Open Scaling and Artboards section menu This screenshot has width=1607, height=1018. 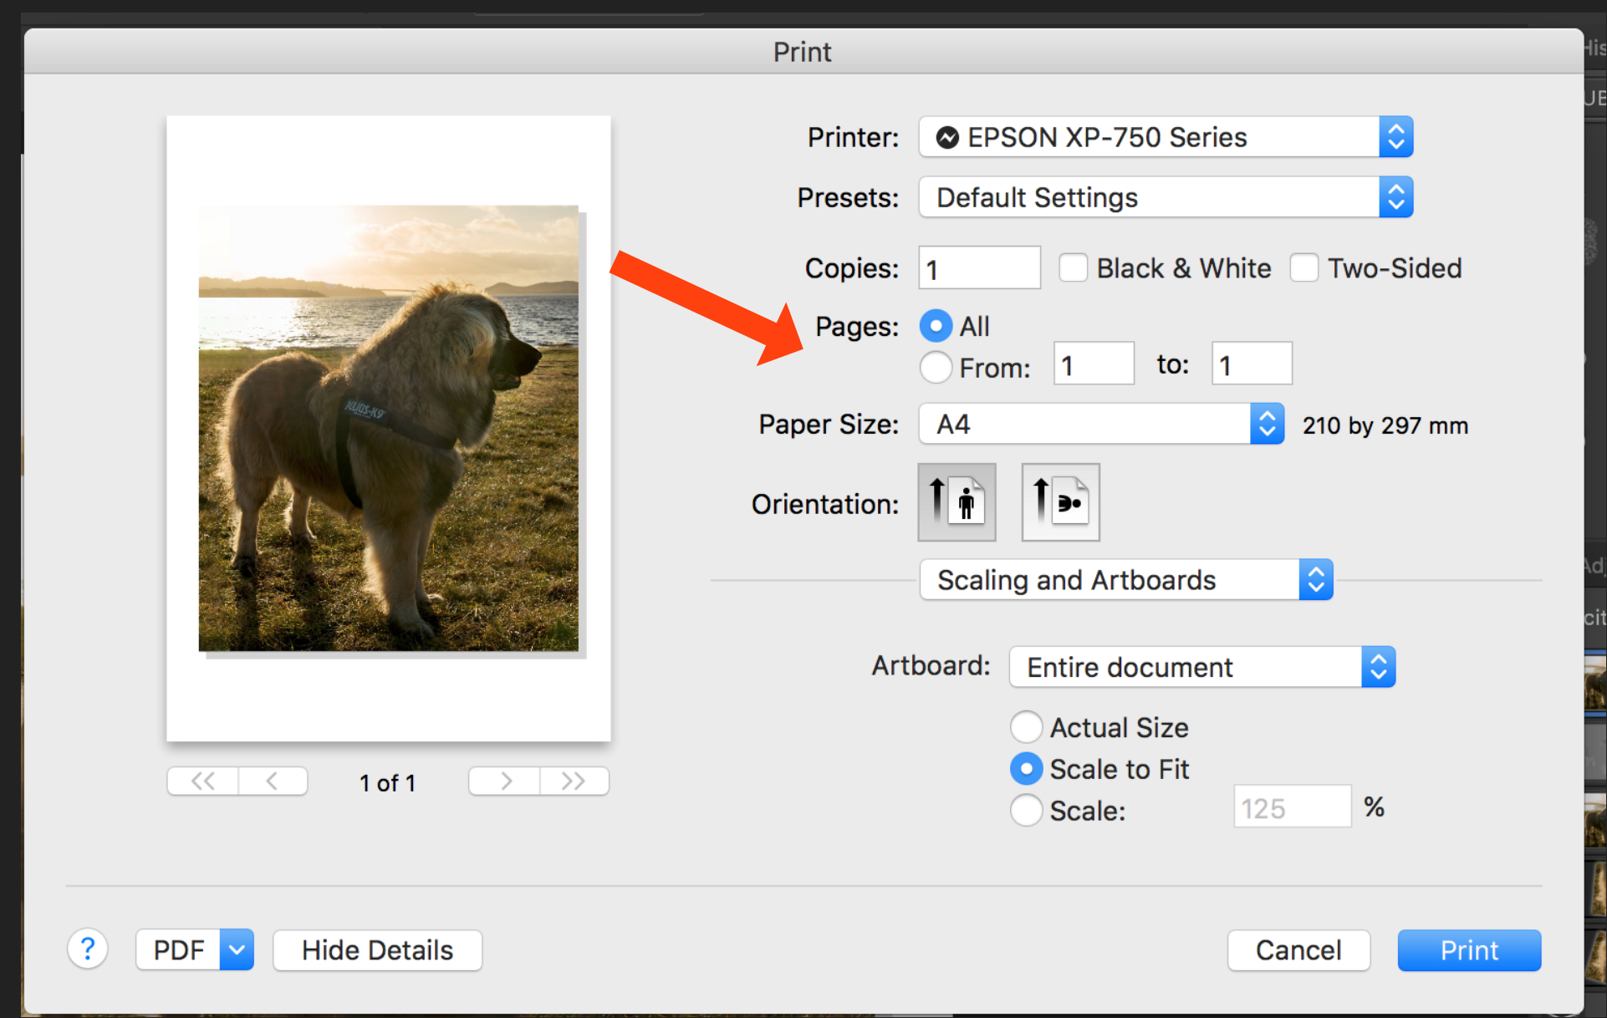click(1125, 580)
